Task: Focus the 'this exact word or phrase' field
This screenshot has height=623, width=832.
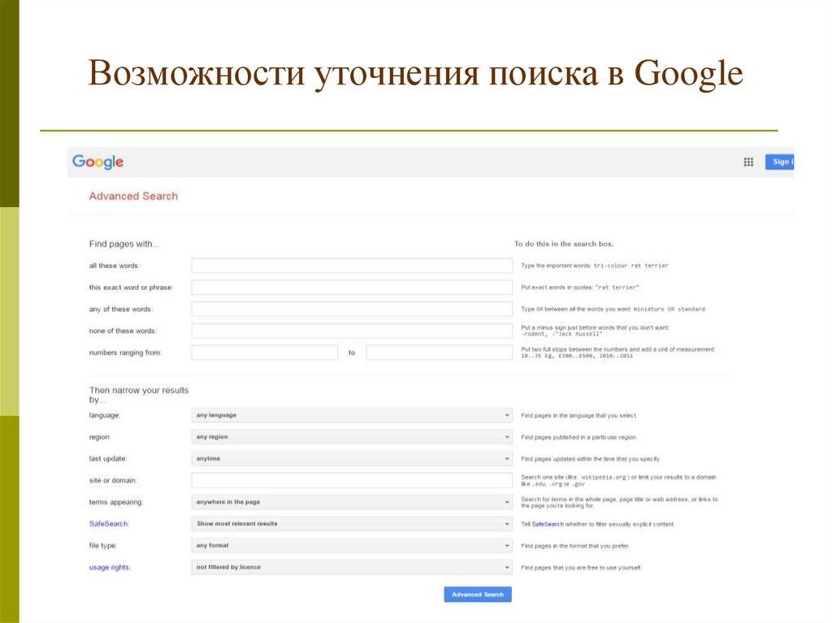Action: (x=352, y=287)
